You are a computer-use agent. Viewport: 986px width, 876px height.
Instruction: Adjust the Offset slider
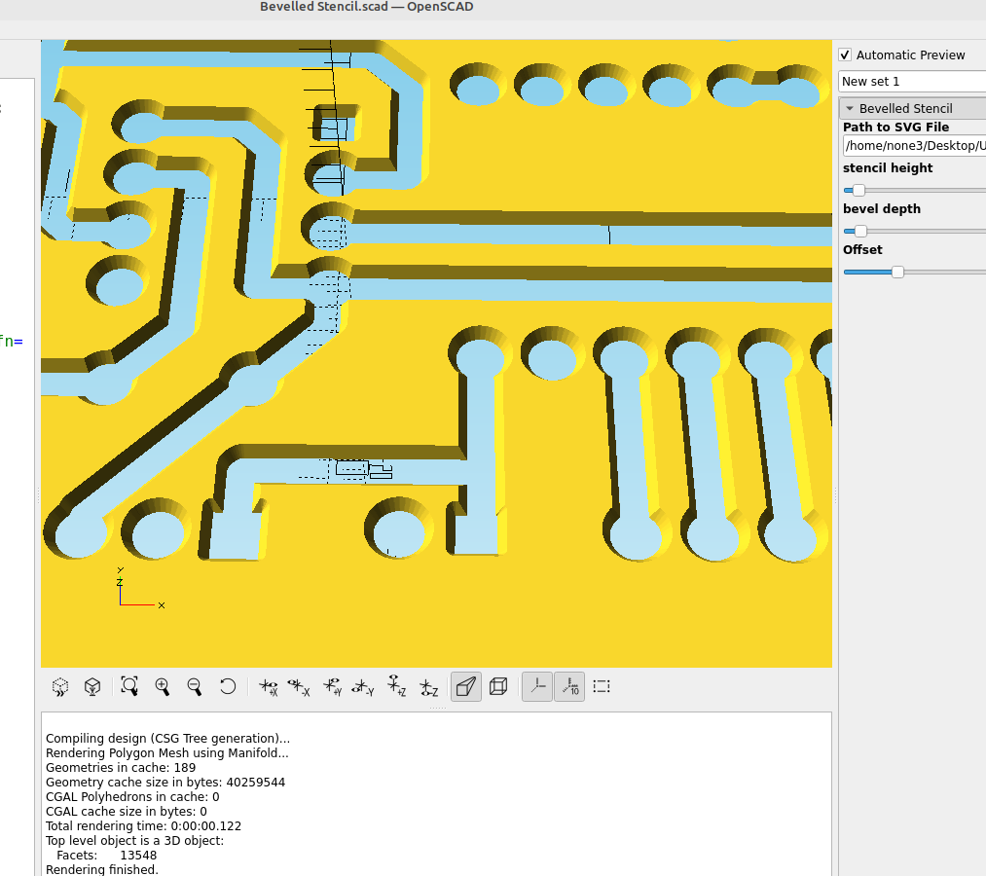897,272
